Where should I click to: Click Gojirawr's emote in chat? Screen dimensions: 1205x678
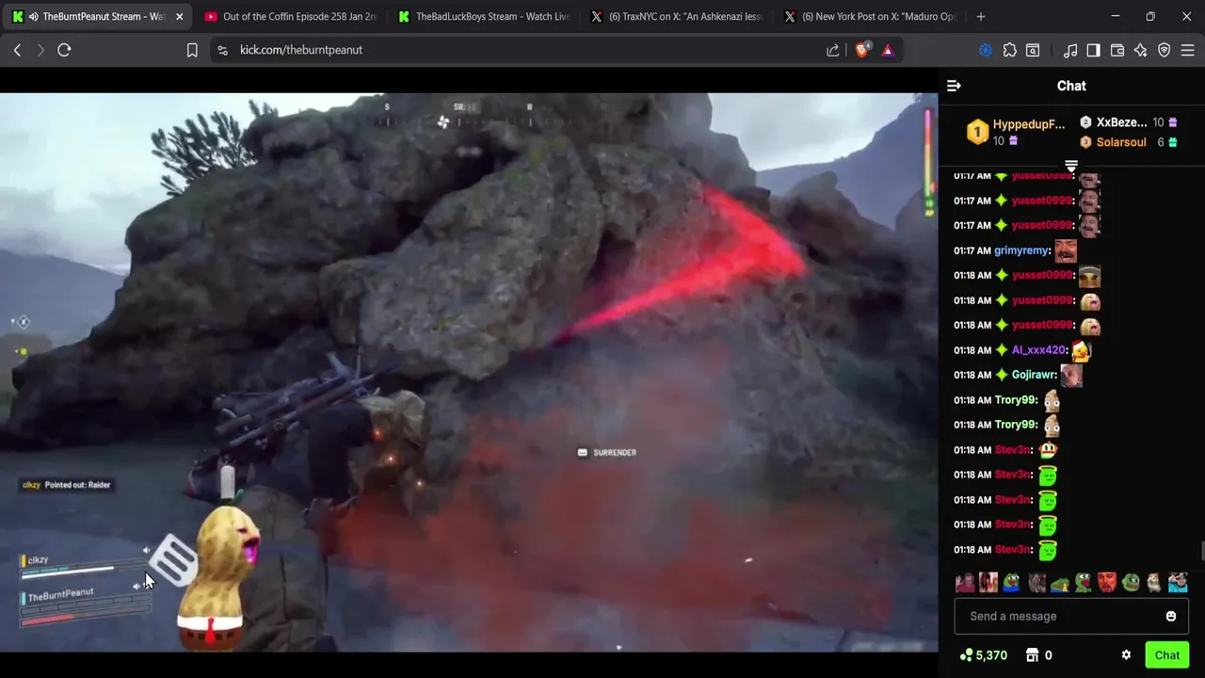click(x=1070, y=375)
